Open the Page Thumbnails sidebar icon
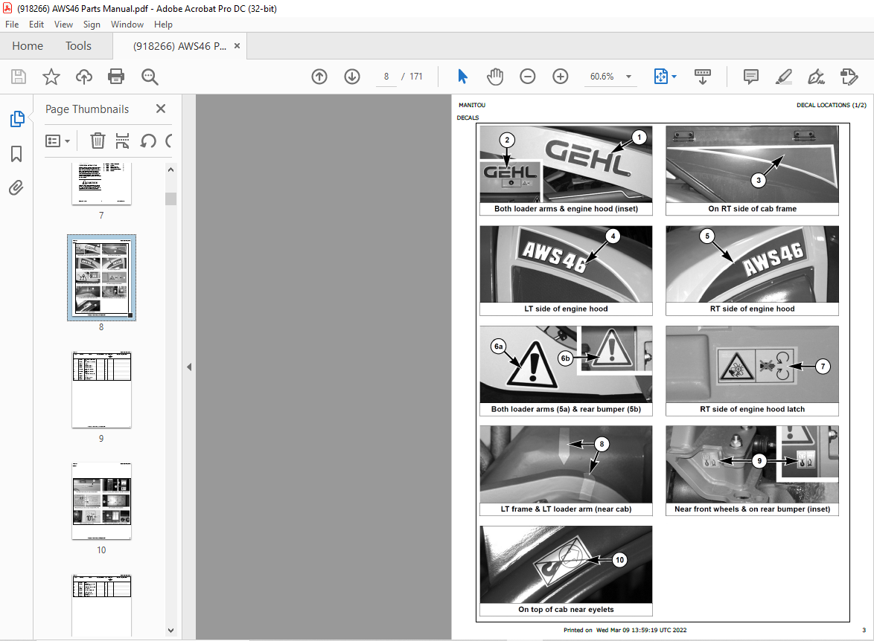This screenshot has width=874, height=641. coord(16,119)
